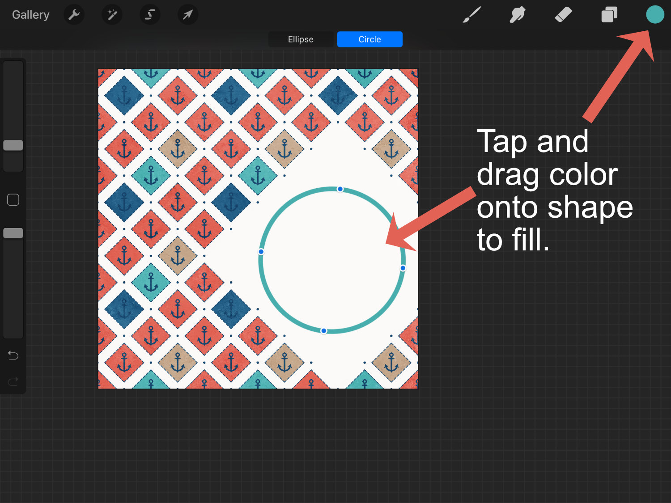Screen dimensions: 671x503
Task: Select the top node of the circle
Action: coord(340,189)
